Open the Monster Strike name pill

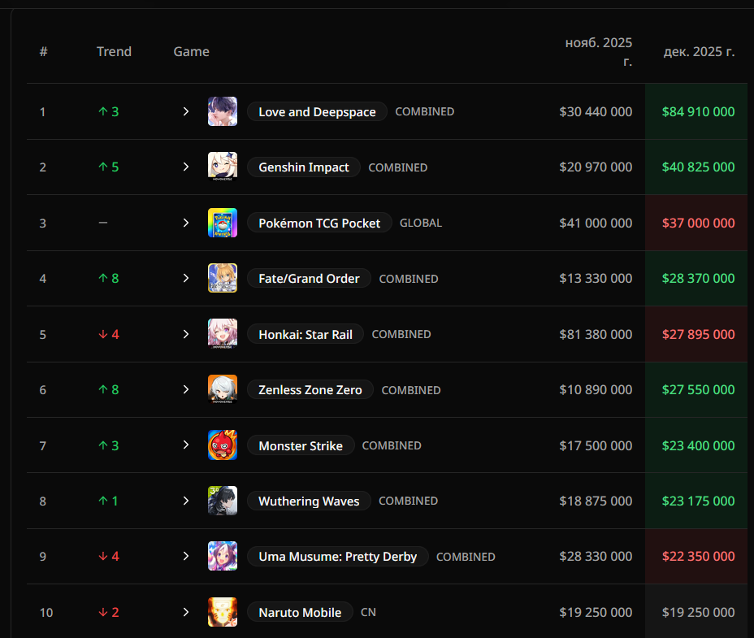coord(301,445)
